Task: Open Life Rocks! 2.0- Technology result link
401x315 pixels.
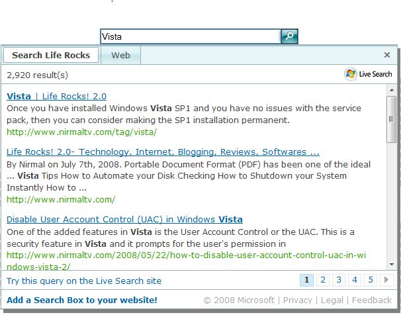Action: pos(163,152)
